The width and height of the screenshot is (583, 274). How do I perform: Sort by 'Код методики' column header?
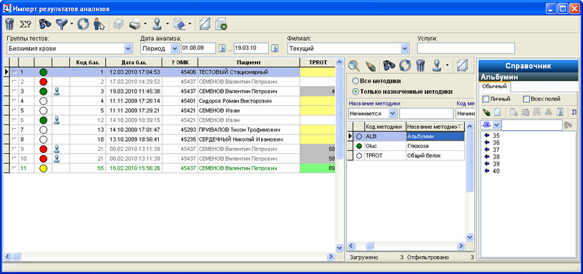pyautogui.click(x=385, y=127)
